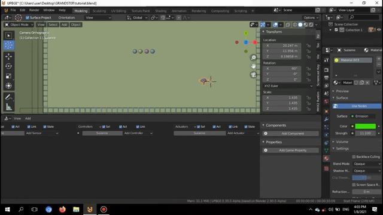Open the Render properties tab icon

tap(326, 70)
